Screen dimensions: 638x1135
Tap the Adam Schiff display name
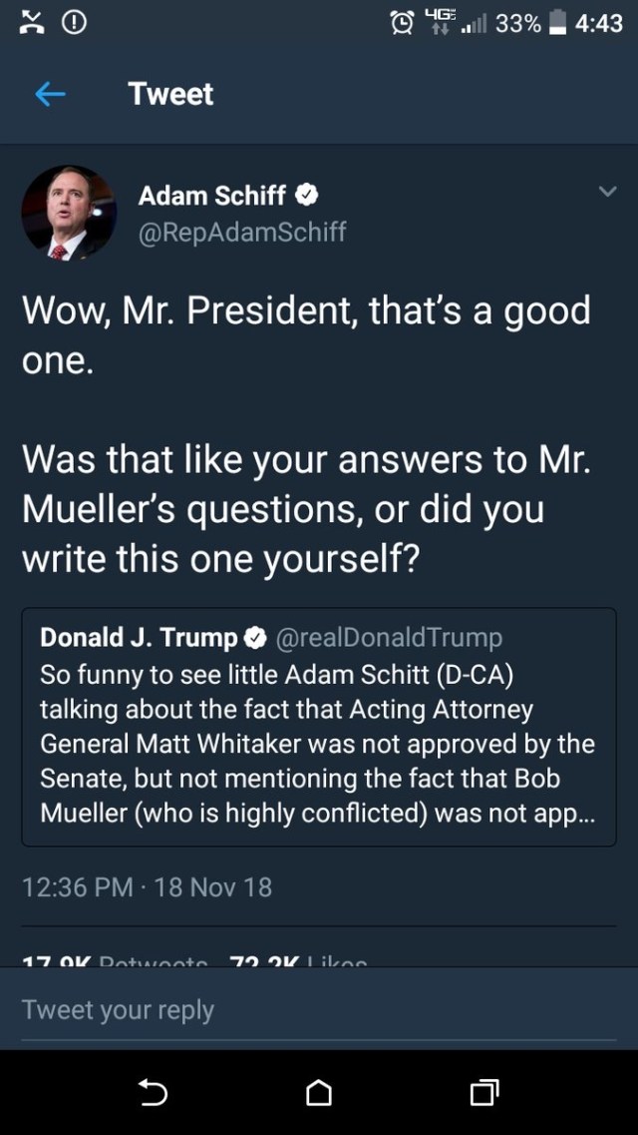click(211, 195)
